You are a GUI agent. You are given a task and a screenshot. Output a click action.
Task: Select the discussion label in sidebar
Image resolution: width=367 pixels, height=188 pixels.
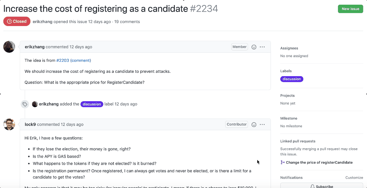pos(292,79)
